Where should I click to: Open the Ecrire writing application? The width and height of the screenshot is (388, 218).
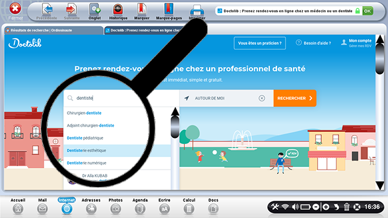coord(164,206)
